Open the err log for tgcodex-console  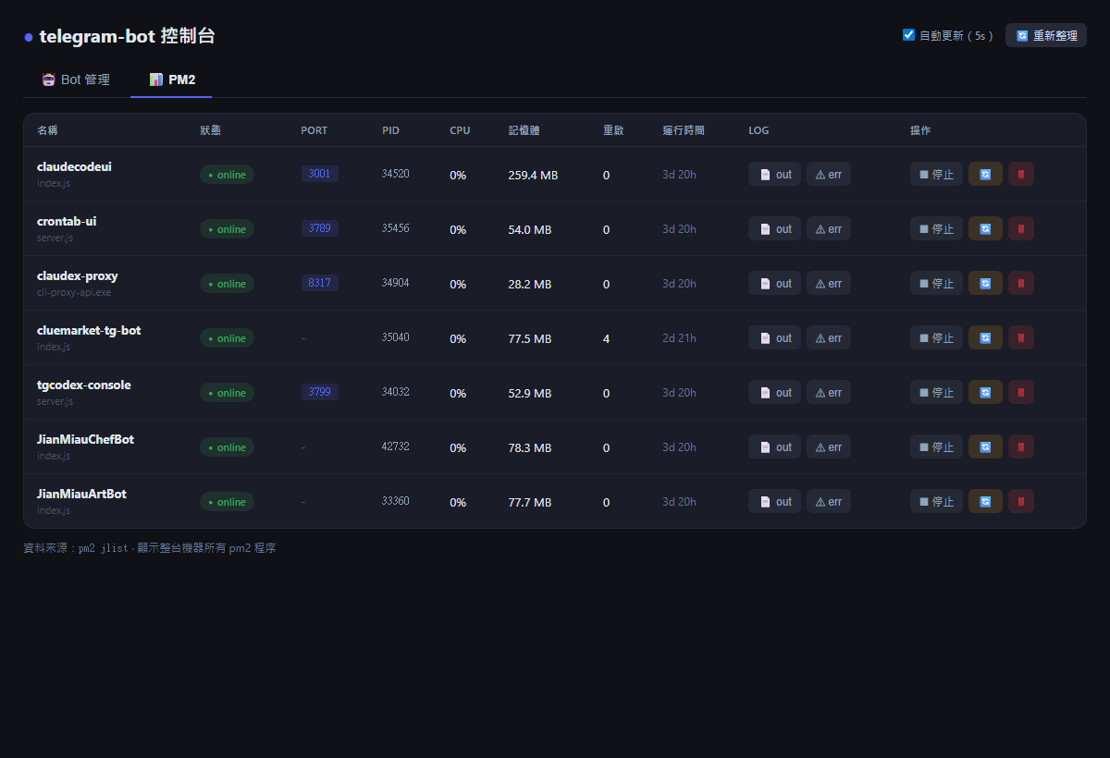tap(829, 392)
